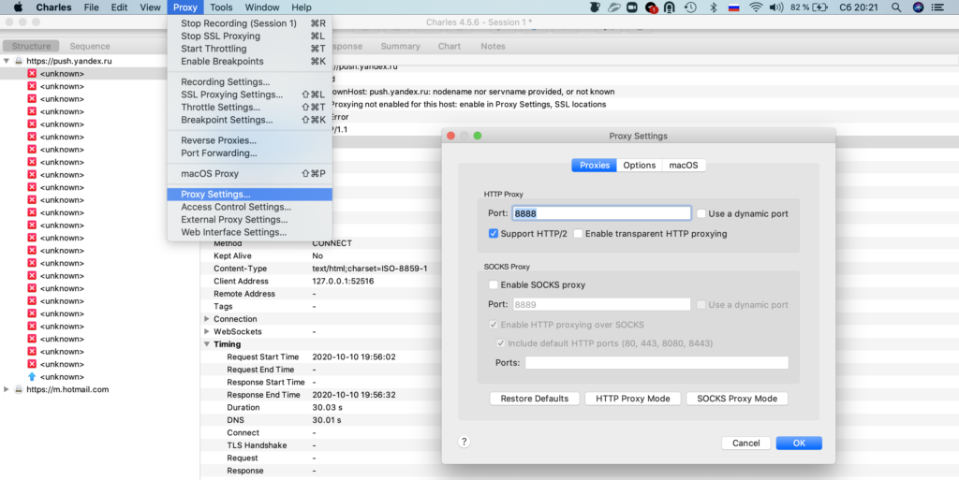The width and height of the screenshot is (959, 480).
Task: Switch to the Options tab
Action: click(639, 165)
